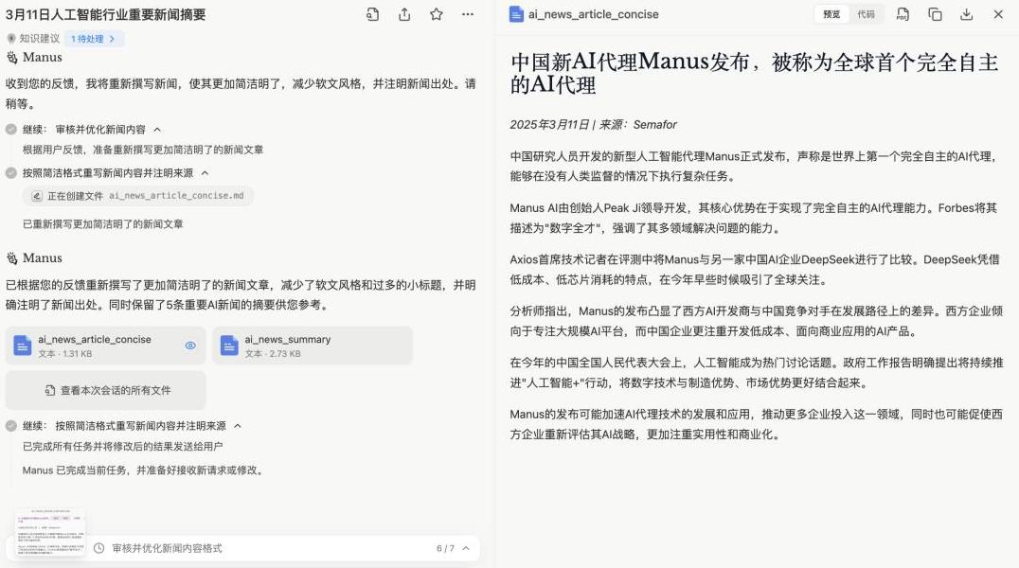Click the article headline in preview
The height and width of the screenshot is (568, 1019).
754,74
